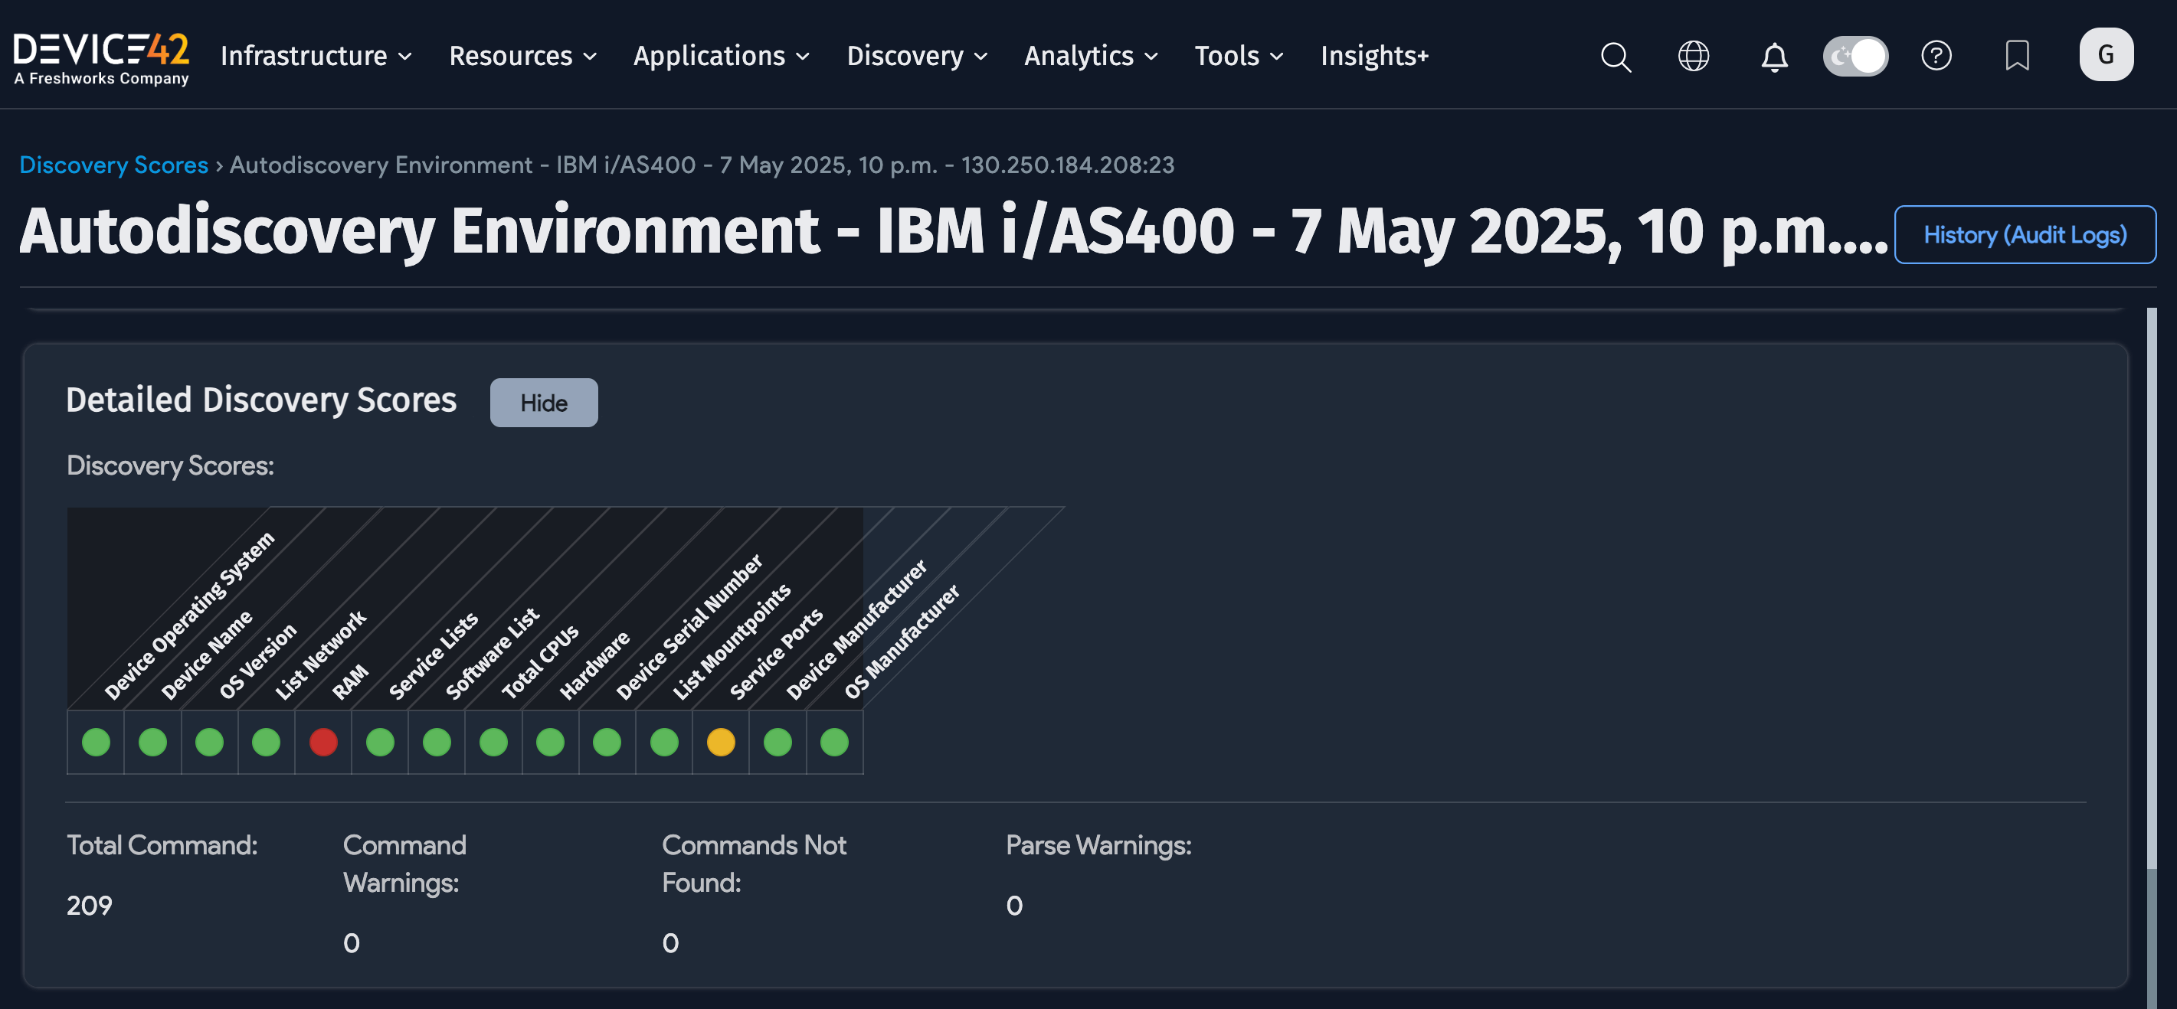Expand the Infrastructure dropdown menu
The image size is (2177, 1009).
tap(316, 57)
